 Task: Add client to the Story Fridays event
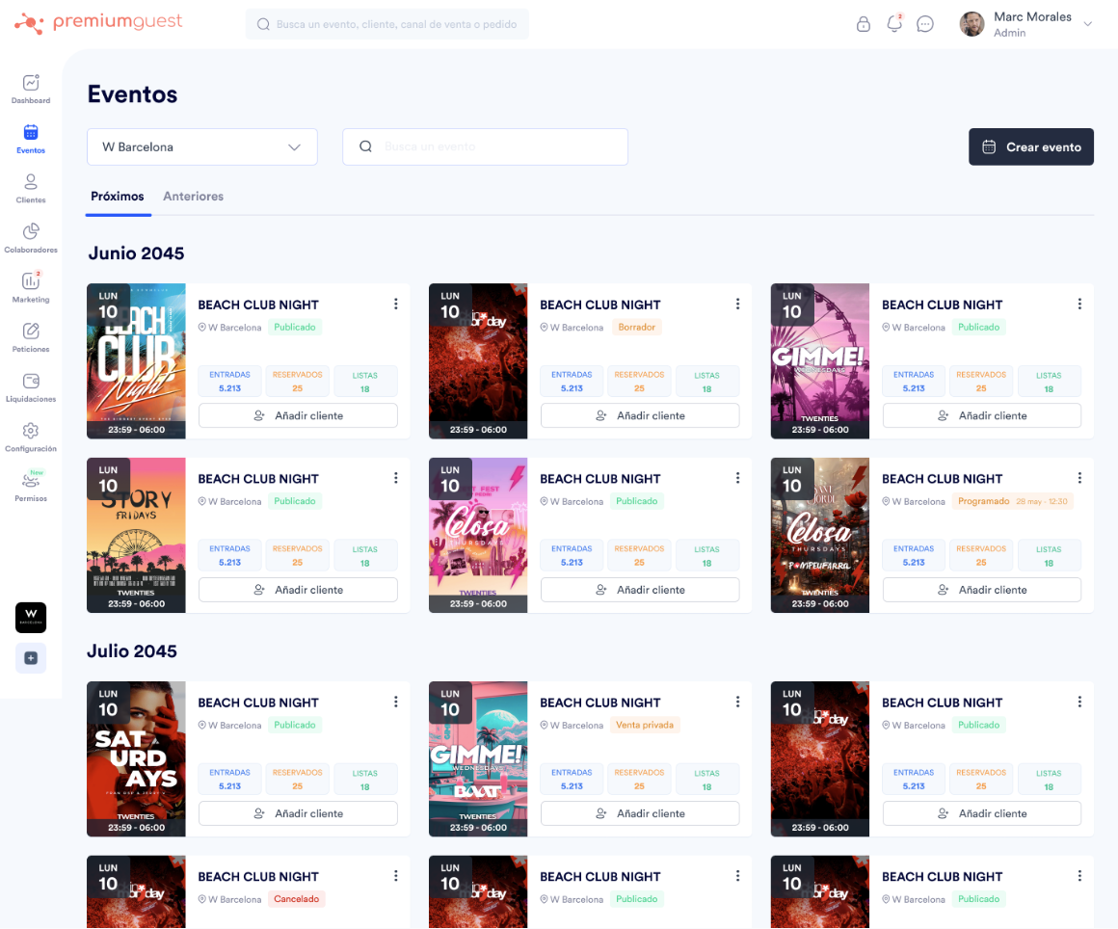[x=298, y=590]
